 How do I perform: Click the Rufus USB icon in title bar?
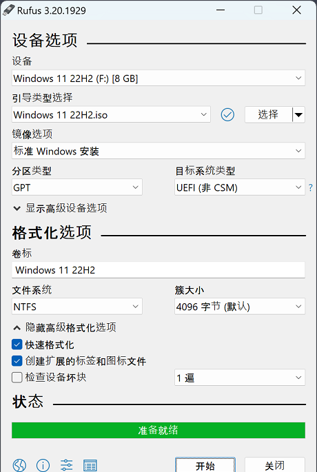coord(8,10)
